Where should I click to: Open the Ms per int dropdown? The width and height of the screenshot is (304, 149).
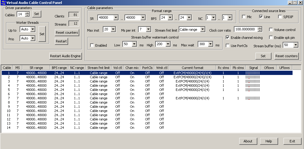click(148, 29)
